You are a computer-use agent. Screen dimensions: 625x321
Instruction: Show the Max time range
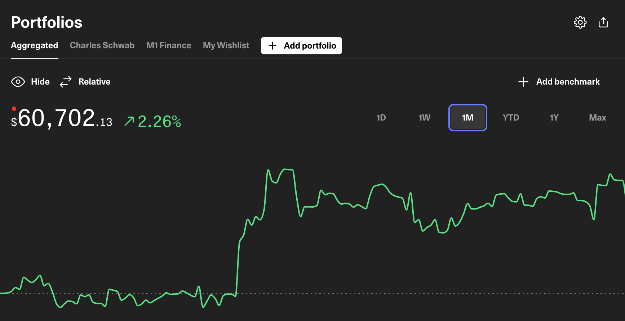[x=597, y=118]
